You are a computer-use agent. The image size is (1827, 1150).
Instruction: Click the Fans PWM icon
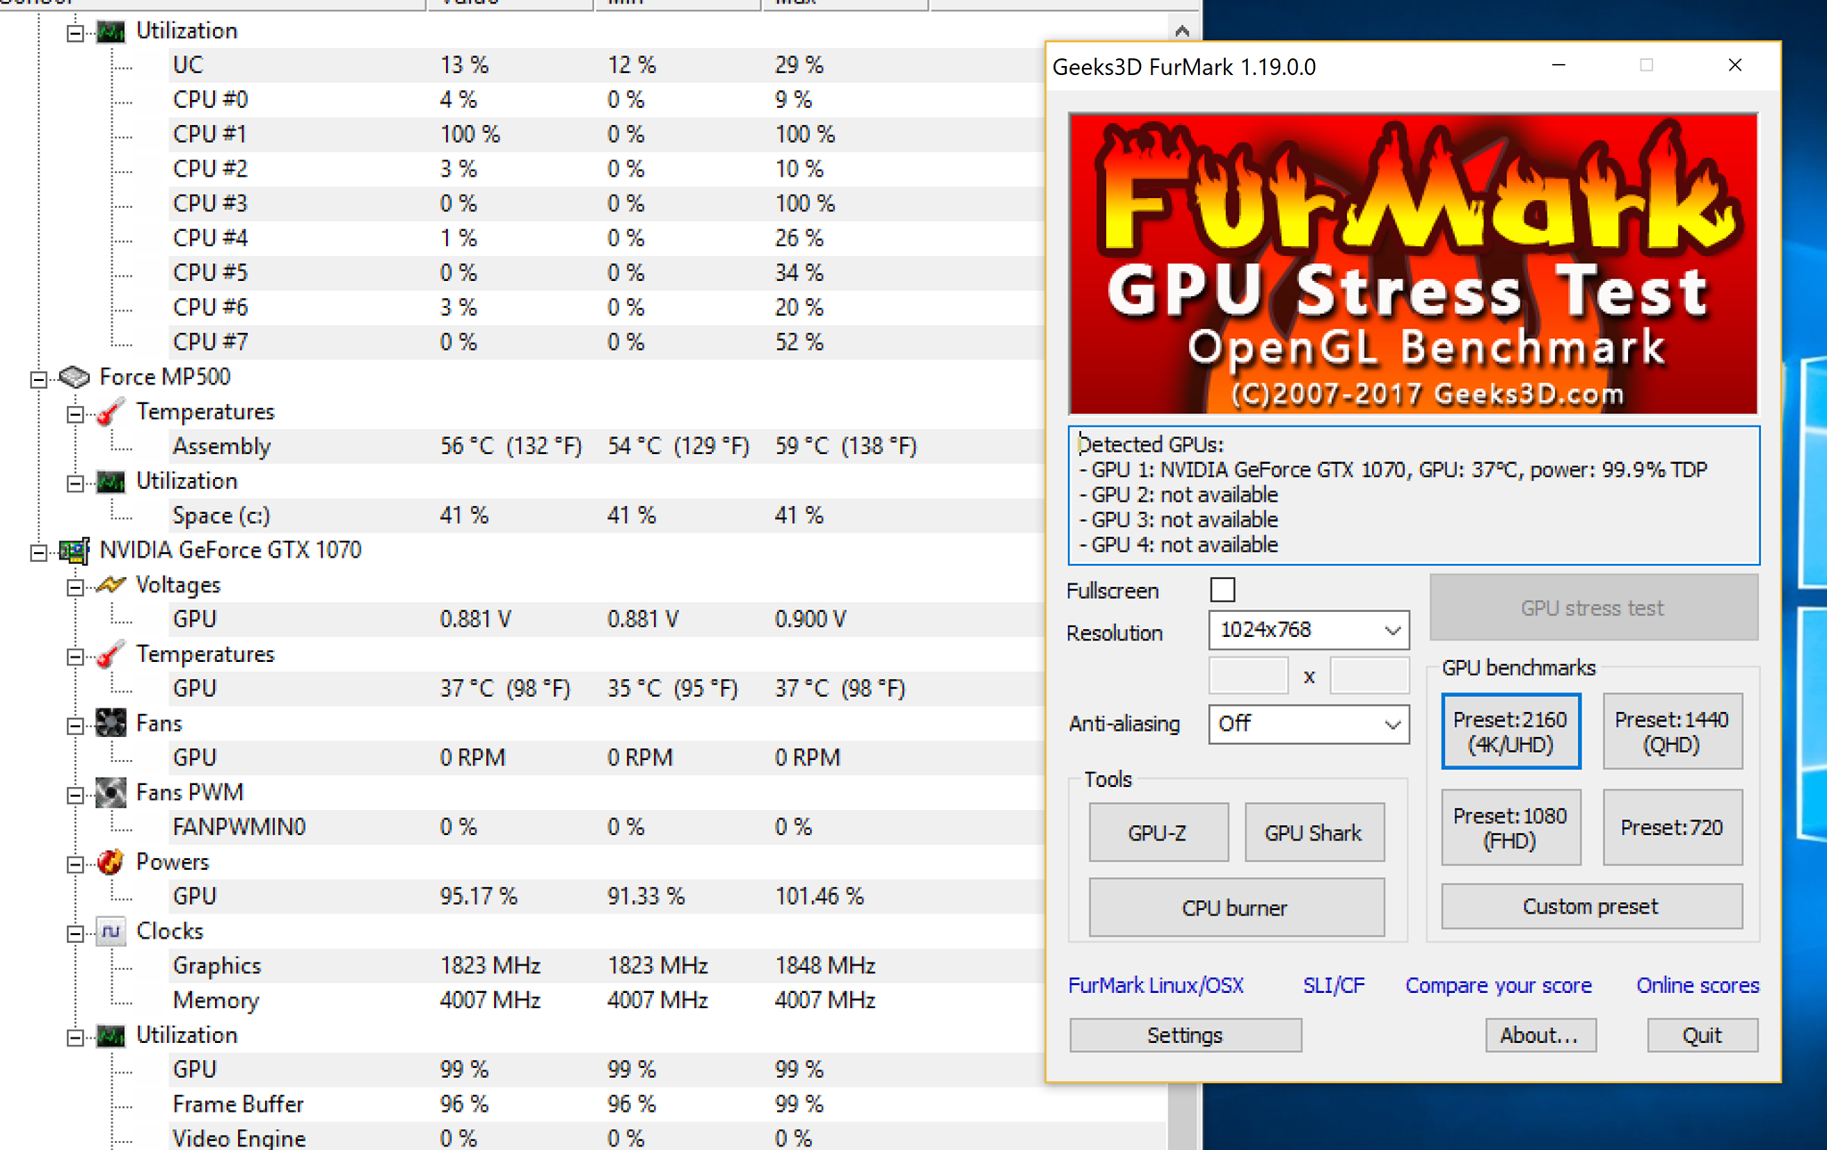tap(111, 793)
